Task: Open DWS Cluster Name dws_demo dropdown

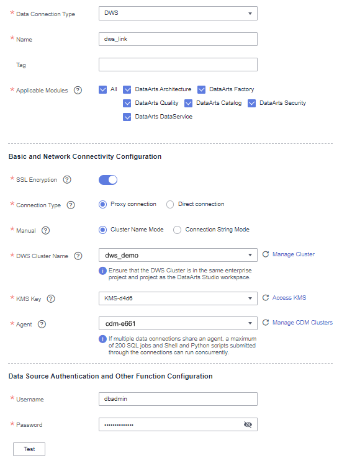Action: 178,255
